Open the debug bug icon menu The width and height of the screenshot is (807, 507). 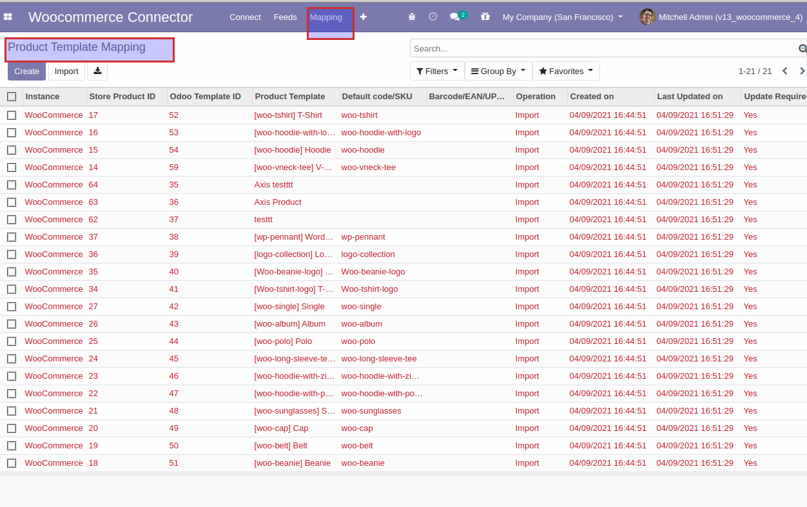412,17
